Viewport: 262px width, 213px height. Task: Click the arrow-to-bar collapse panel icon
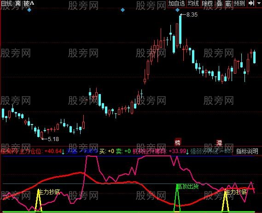tap(251, 3)
